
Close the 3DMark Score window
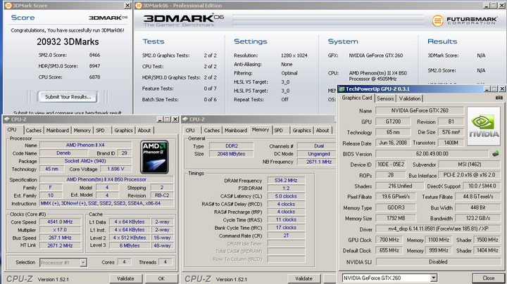pyautogui.click(x=127, y=6)
